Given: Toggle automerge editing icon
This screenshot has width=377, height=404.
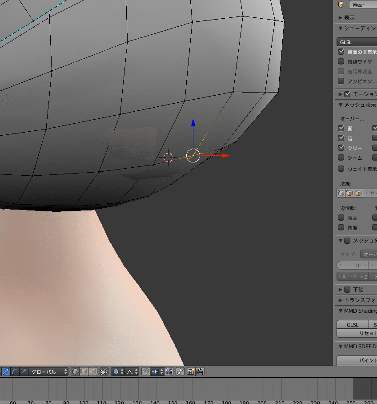Looking at the screenshot, I should tap(180, 372).
